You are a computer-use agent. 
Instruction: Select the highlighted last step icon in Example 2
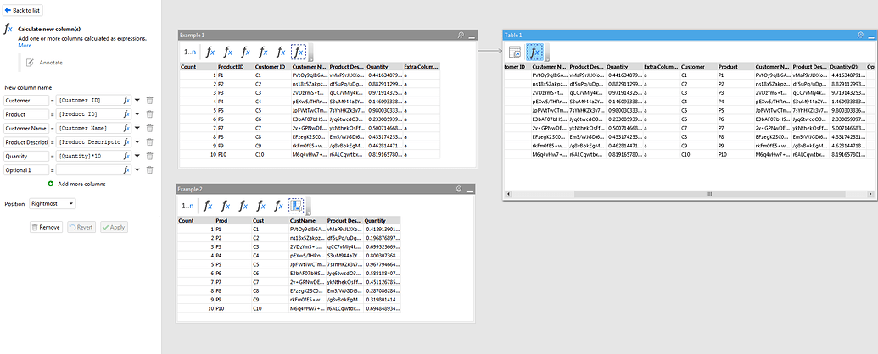(x=297, y=207)
